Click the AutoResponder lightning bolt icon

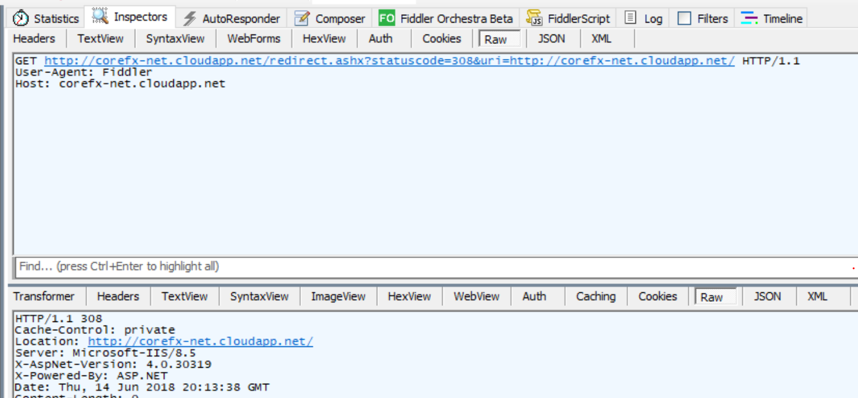pyautogui.click(x=189, y=18)
